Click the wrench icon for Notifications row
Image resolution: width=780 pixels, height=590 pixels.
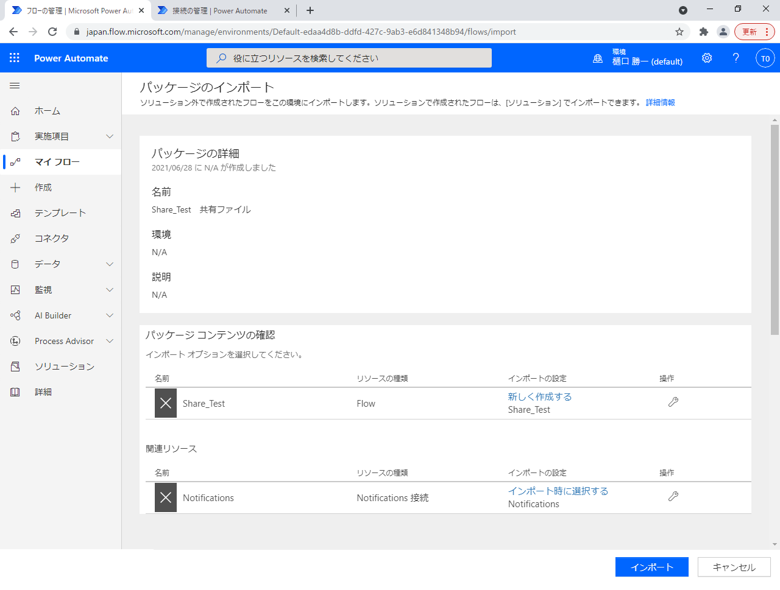pos(673,496)
